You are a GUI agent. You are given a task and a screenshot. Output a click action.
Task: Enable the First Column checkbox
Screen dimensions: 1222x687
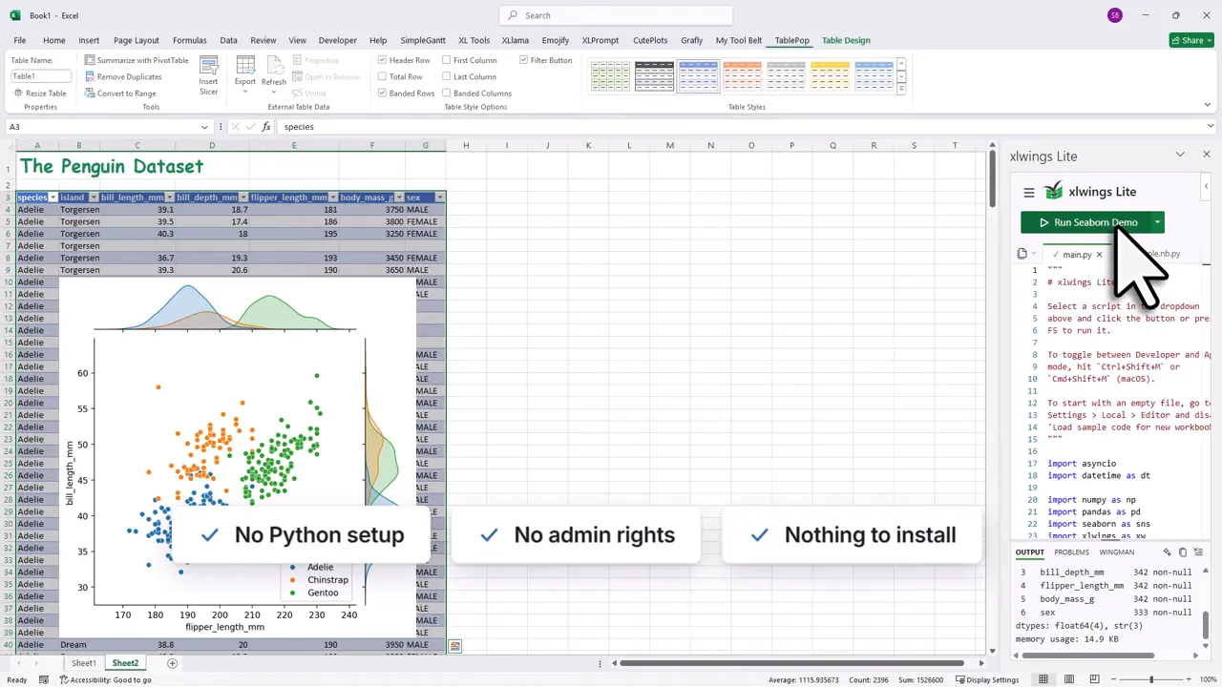pos(447,60)
